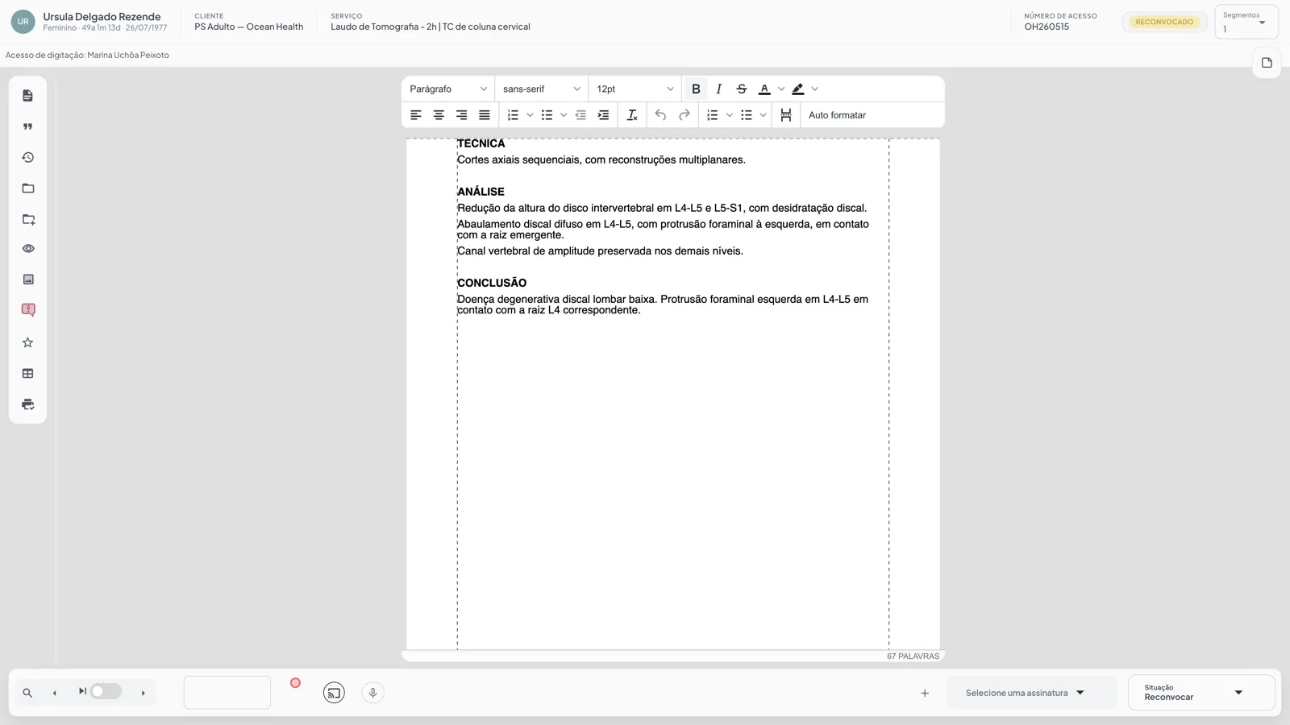Open the image icon in sidebar
1290x725 pixels.
27,280
